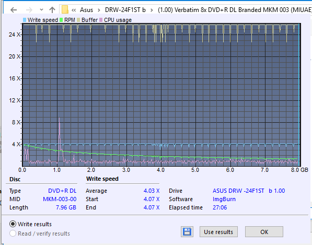Viewport: 312px width, 245px height.
Task: Expand the chevron after DRW-24F1ST b
Action: point(152,10)
